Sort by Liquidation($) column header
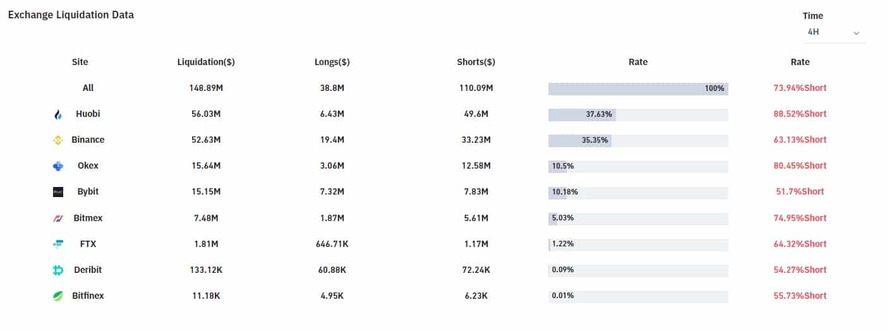Viewport: 887px width, 331px height. tap(206, 62)
